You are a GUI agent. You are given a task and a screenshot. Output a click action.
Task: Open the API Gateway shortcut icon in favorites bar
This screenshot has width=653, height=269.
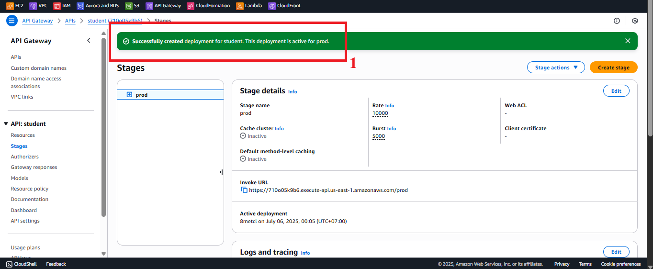(x=149, y=6)
